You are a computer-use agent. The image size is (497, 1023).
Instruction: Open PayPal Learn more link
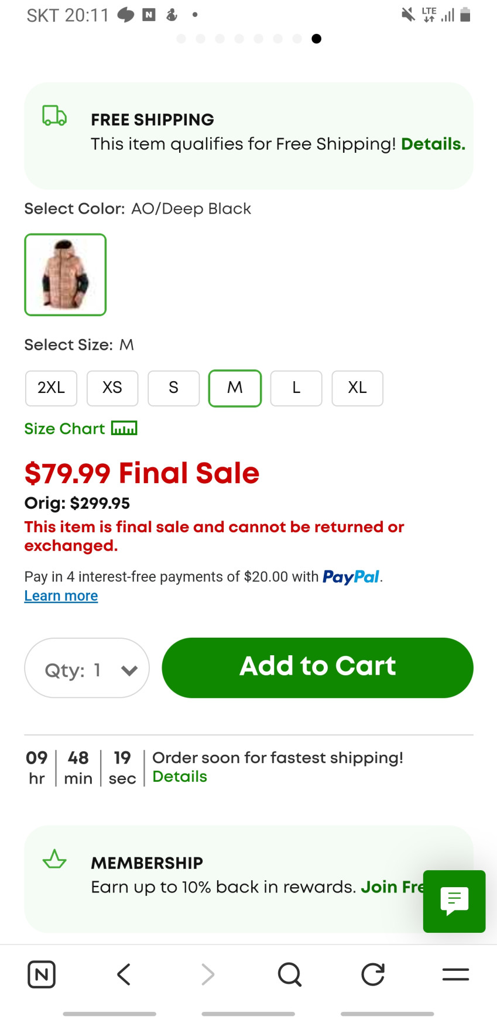[x=61, y=596]
